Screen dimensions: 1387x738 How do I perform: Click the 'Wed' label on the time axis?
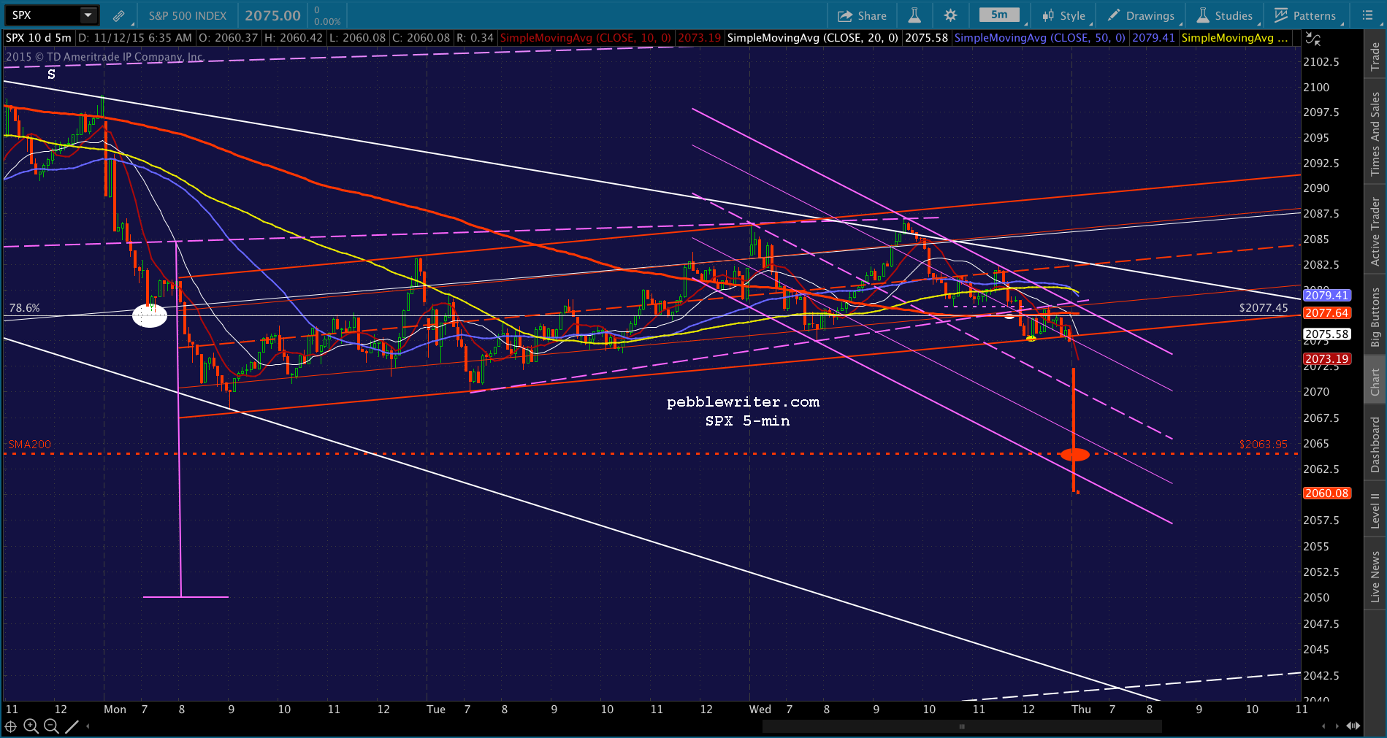coord(760,710)
